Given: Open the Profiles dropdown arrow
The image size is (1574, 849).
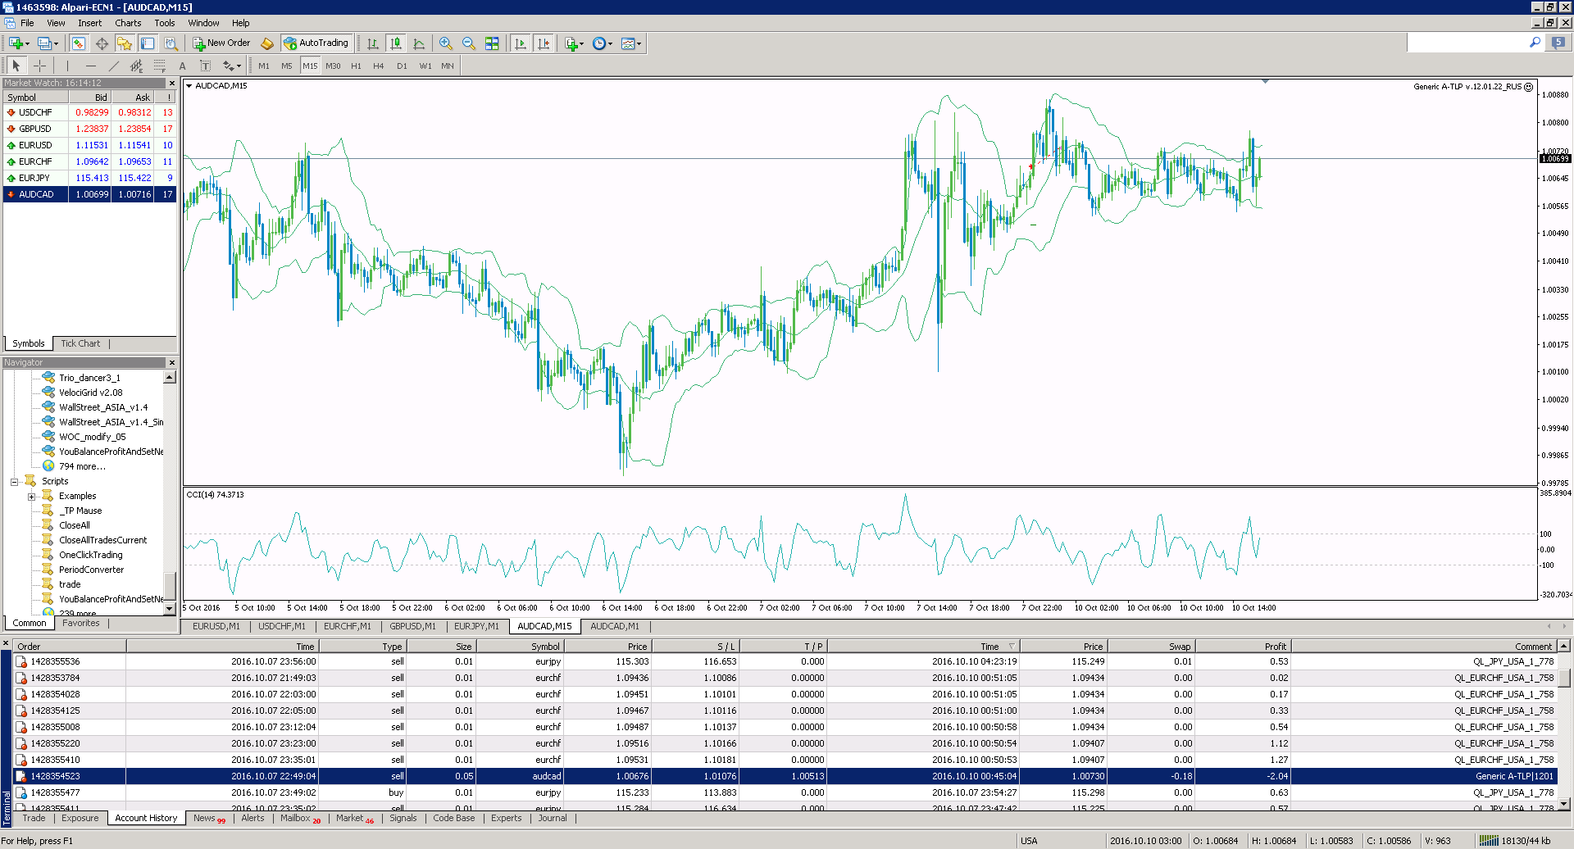Looking at the screenshot, I should point(56,43).
